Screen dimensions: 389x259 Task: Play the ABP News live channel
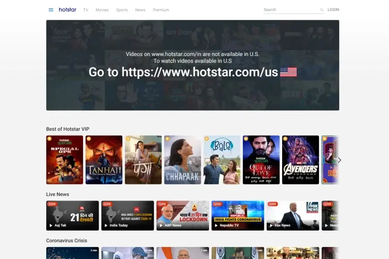(x=183, y=215)
